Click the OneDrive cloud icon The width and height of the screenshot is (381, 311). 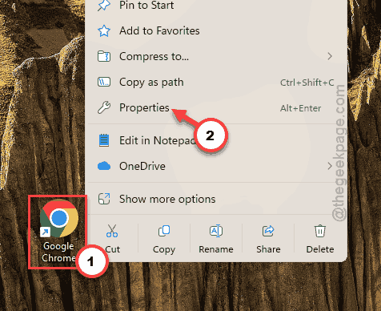click(104, 166)
